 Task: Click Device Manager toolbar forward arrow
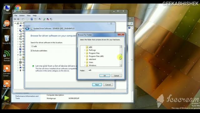[x=18, y=19]
